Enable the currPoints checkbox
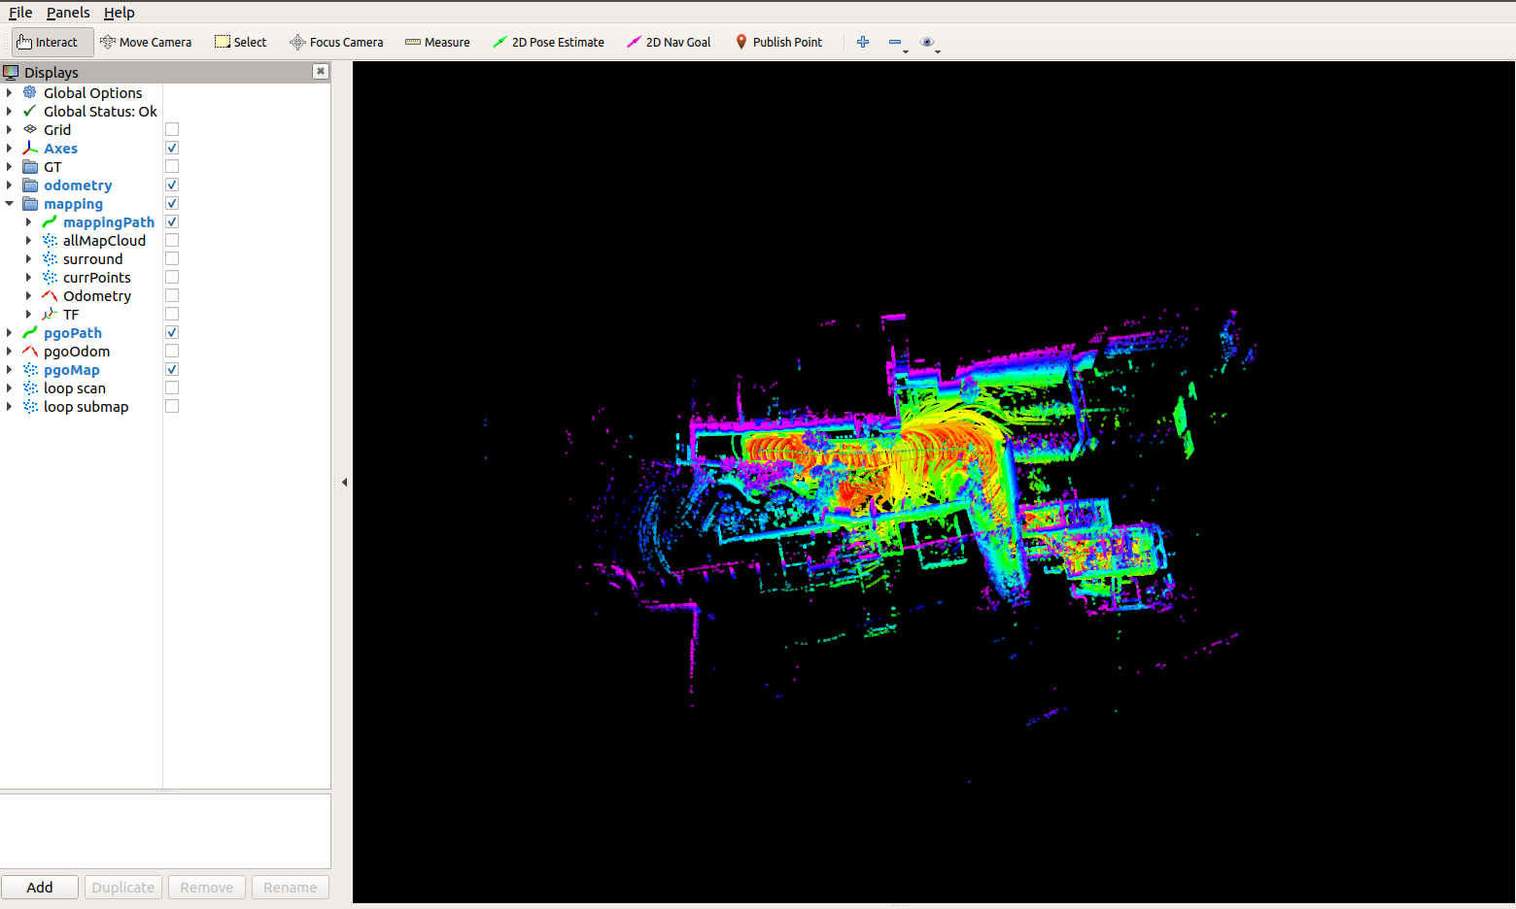This screenshot has height=909, width=1516. [x=172, y=277]
